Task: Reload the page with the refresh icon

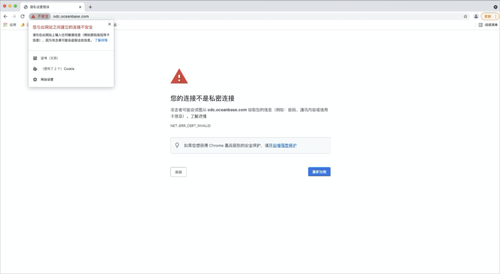Action: pos(22,16)
